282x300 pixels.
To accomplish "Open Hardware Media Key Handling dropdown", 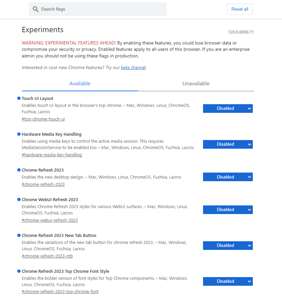I will [x=228, y=144].
